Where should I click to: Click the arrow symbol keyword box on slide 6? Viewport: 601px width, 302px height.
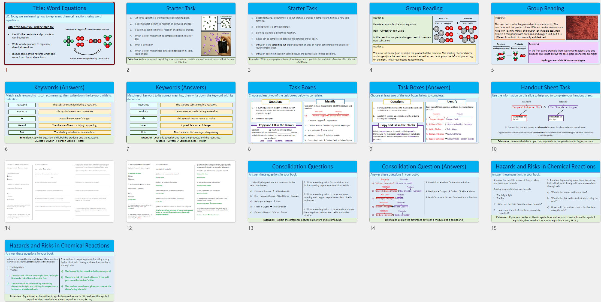click(22, 119)
